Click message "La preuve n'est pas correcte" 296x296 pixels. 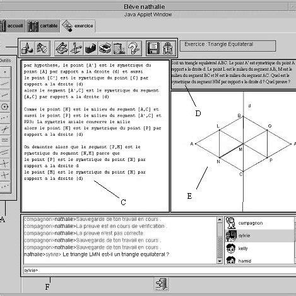click(x=110, y=233)
